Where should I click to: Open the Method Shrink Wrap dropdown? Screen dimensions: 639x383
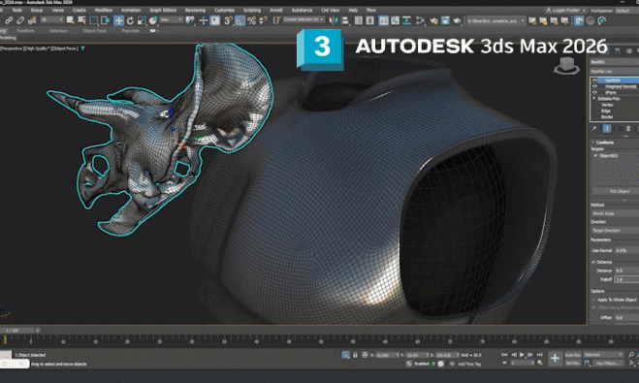(615, 213)
